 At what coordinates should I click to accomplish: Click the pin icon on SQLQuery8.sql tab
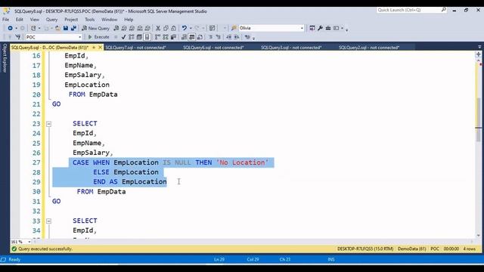click(94, 48)
